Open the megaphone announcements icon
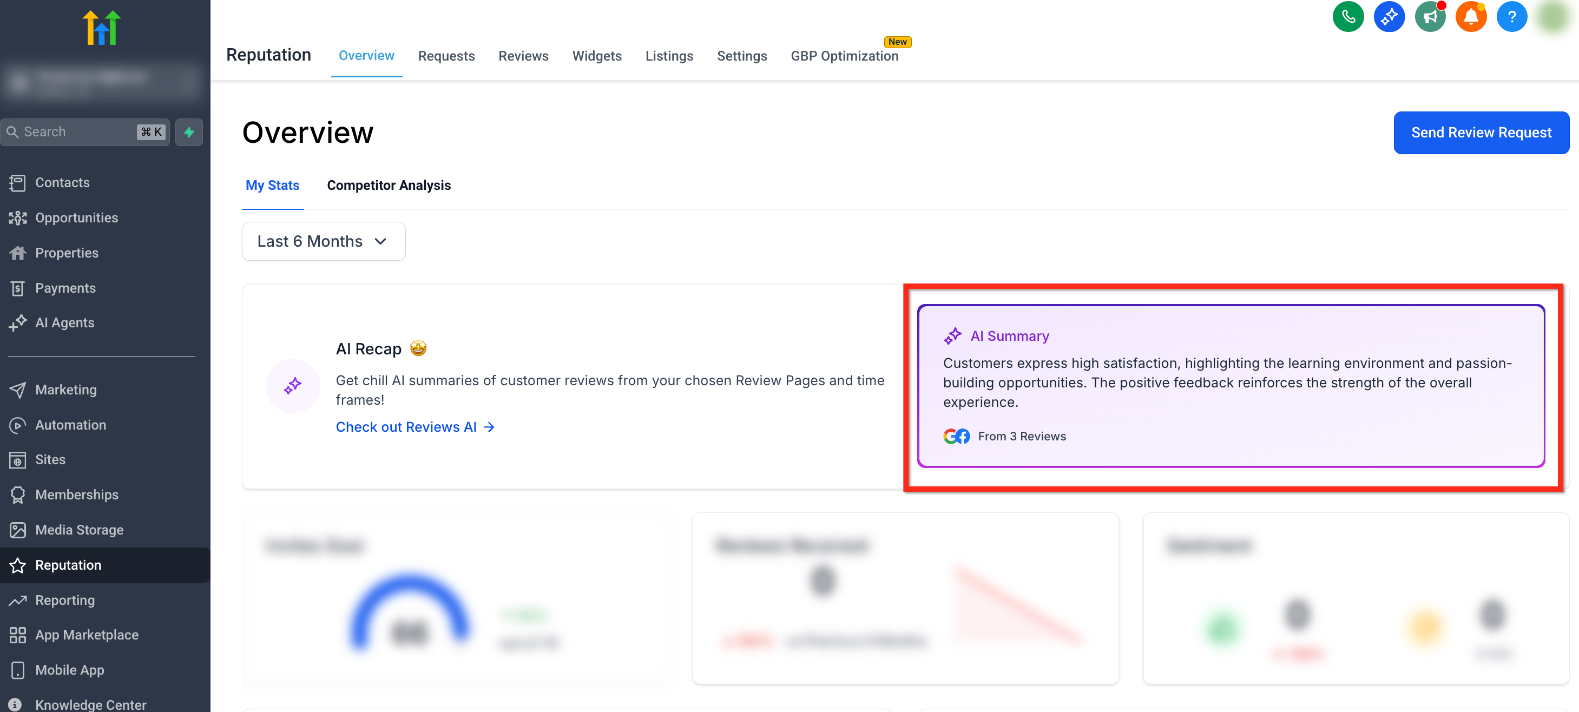 [1430, 17]
